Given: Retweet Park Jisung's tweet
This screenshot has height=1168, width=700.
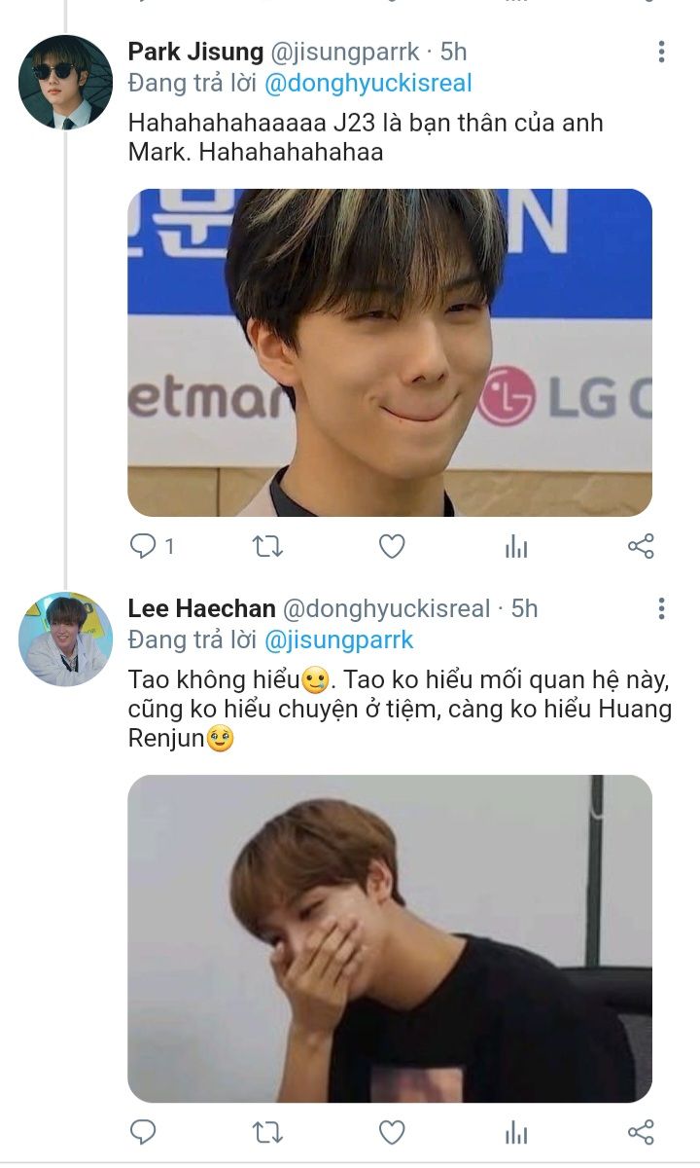Looking at the screenshot, I should (x=267, y=547).
